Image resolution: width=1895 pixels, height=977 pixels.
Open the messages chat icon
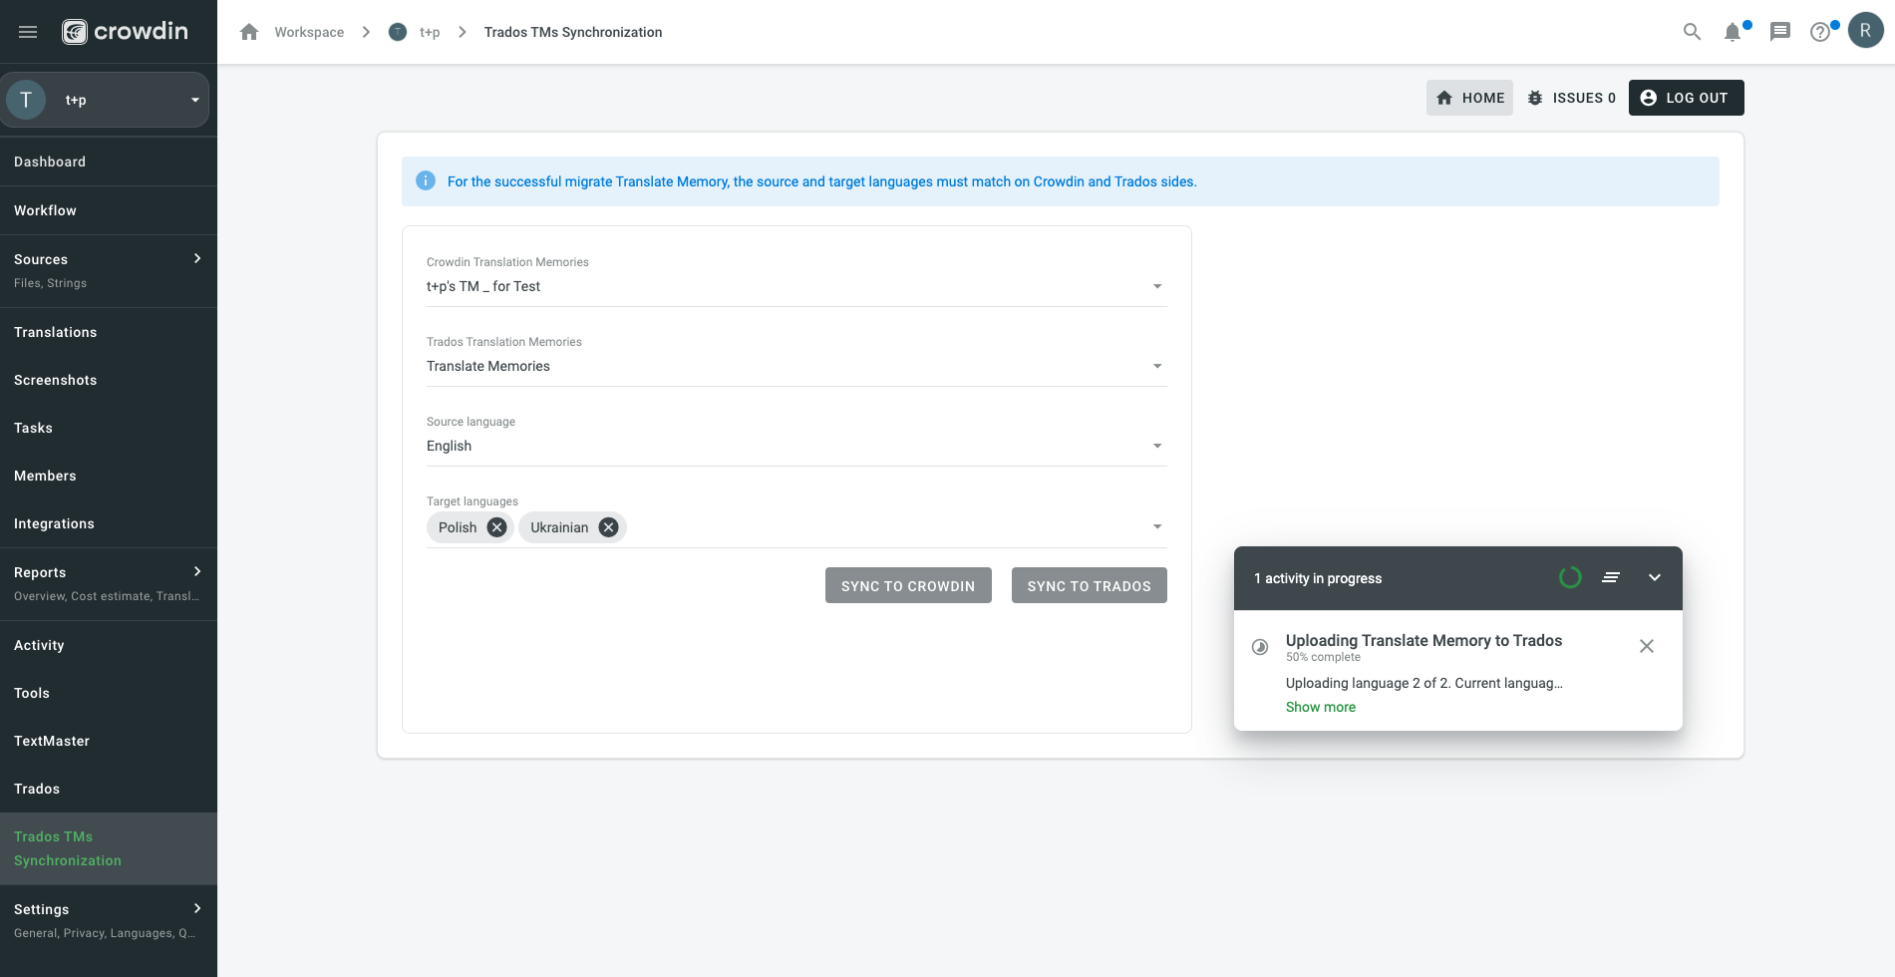[1779, 32]
